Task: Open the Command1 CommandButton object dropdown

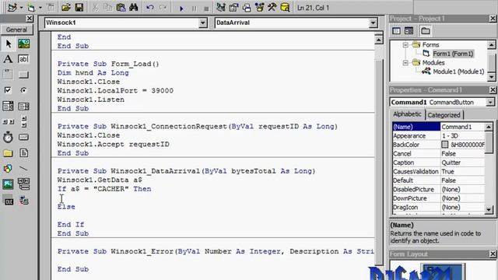Action: [490, 102]
